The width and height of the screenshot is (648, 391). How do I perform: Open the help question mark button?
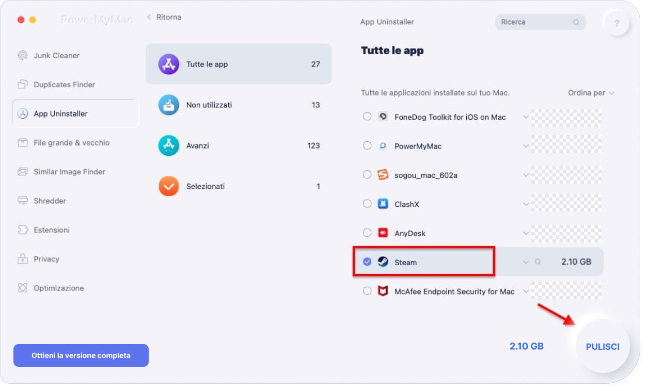617,23
